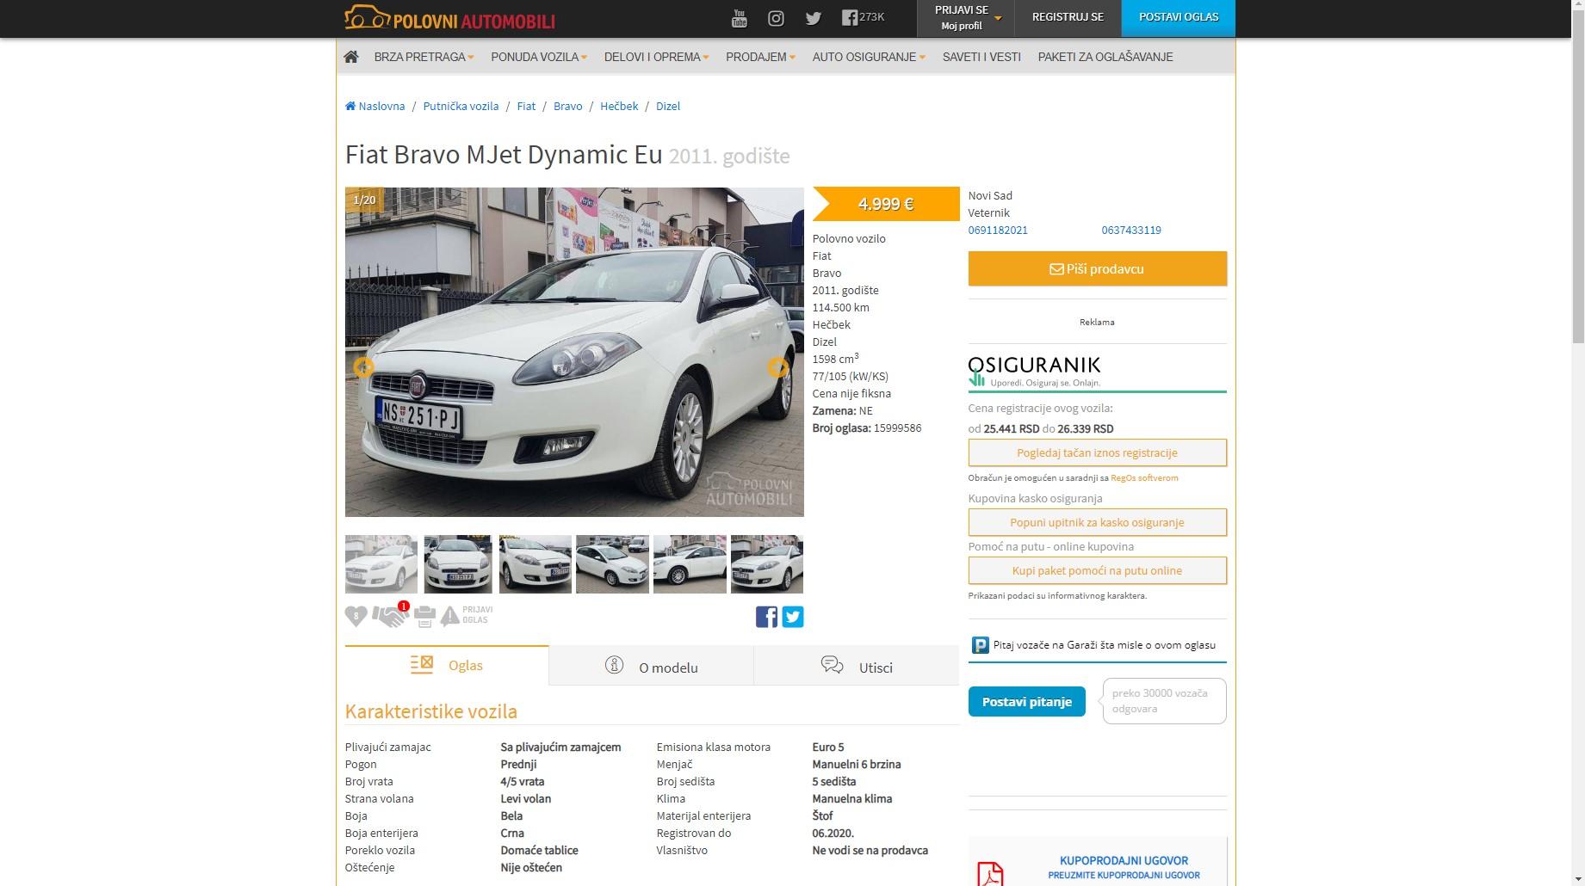Click the Garaža P icon
Viewport: 1585px width, 886px height.
[x=981, y=645]
